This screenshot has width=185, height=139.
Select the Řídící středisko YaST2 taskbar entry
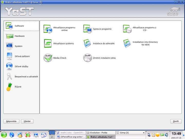click(x=101, y=137)
